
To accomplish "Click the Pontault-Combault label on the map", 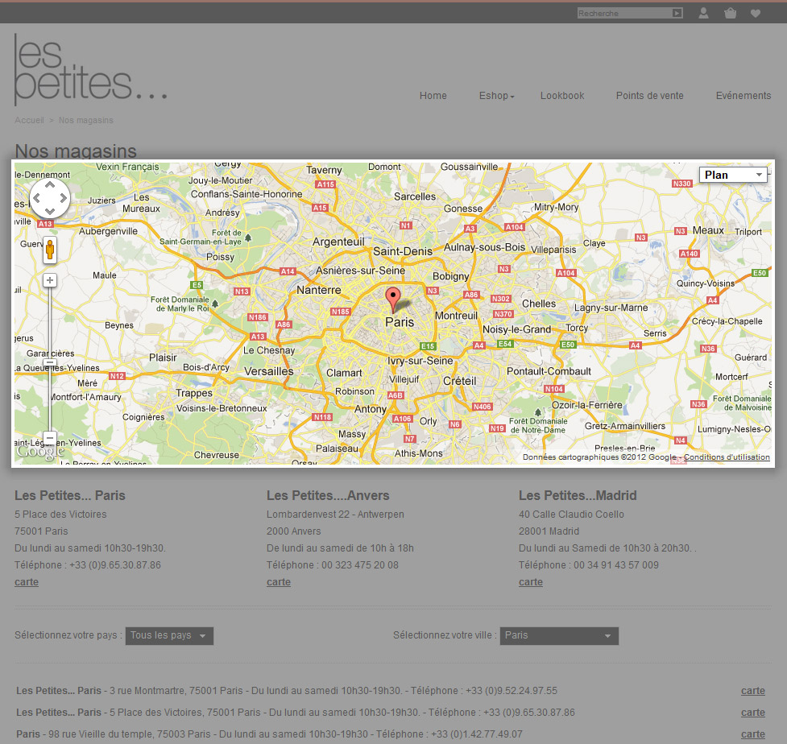I will (x=549, y=371).
